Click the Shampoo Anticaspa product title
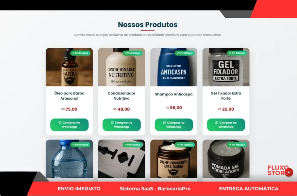 (x=174, y=94)
